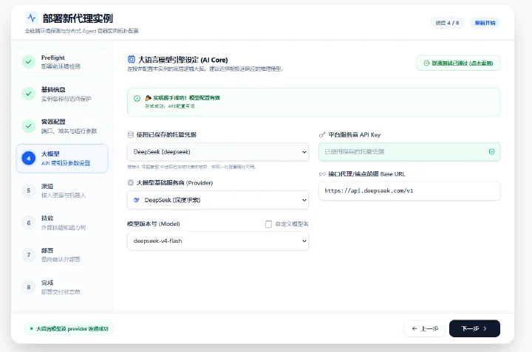The image size is (532, 352).
Task: Click the Preflight green checkmark step icon
Action: point(29,62)
